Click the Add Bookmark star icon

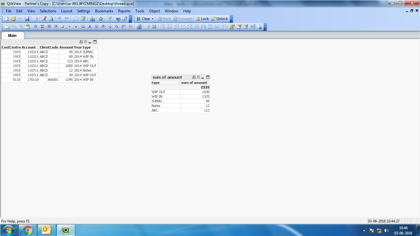click(101, 19)
